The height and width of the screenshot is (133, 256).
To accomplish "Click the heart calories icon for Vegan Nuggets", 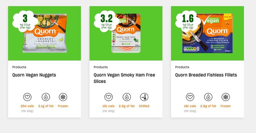I will pyautogui.click(x=27, y=97).
